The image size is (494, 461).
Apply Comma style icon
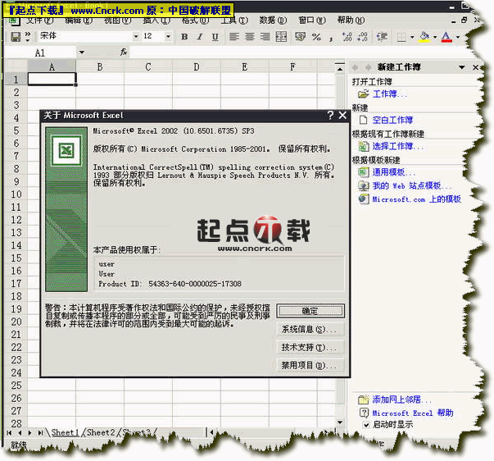(x=331, y=39)
